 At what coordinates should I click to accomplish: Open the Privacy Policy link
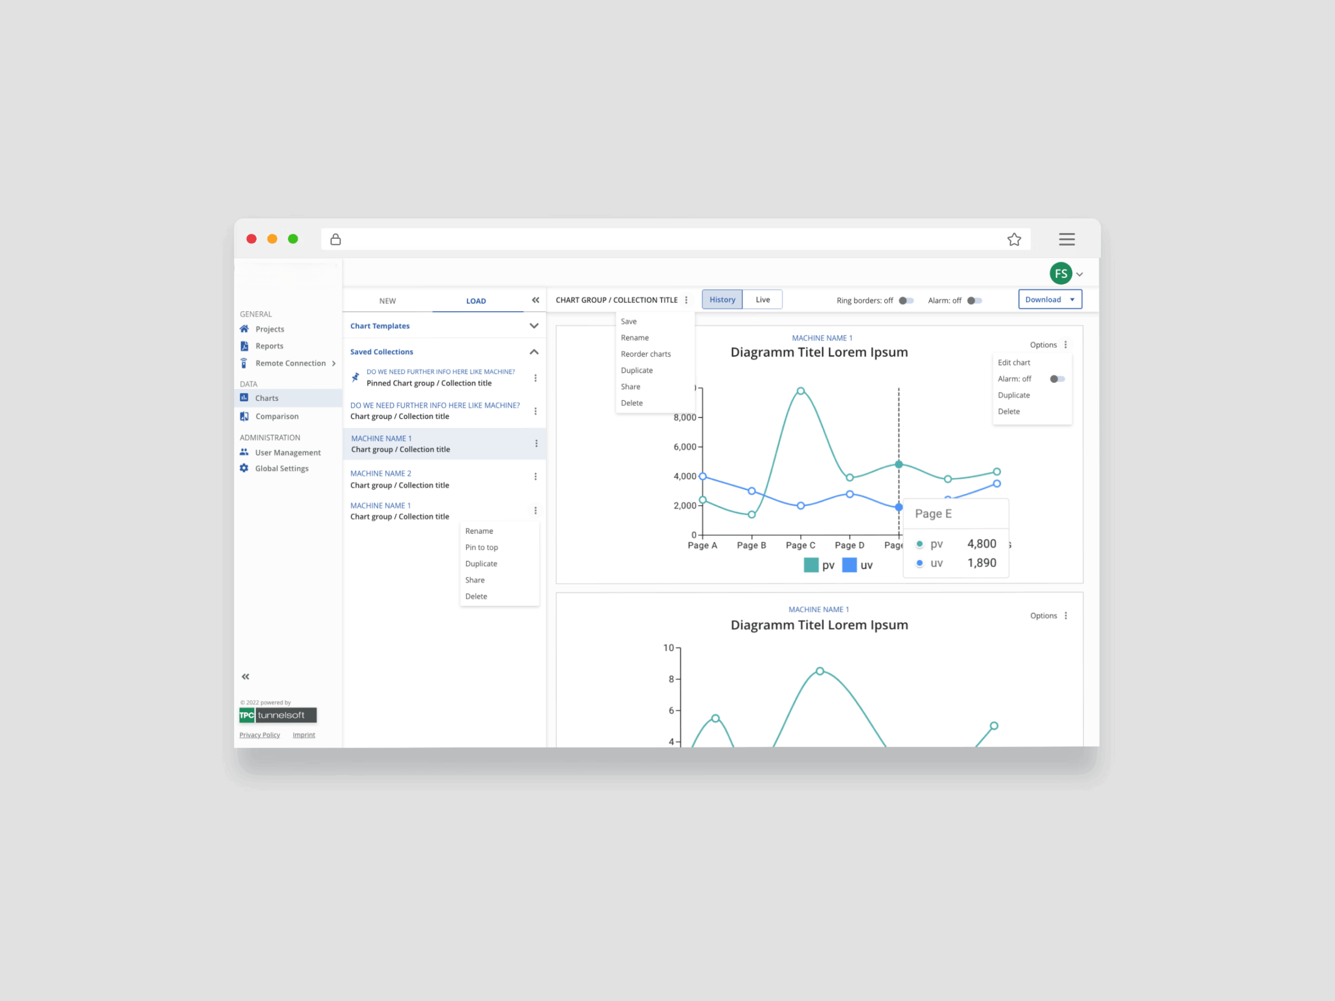click(260, 735)
